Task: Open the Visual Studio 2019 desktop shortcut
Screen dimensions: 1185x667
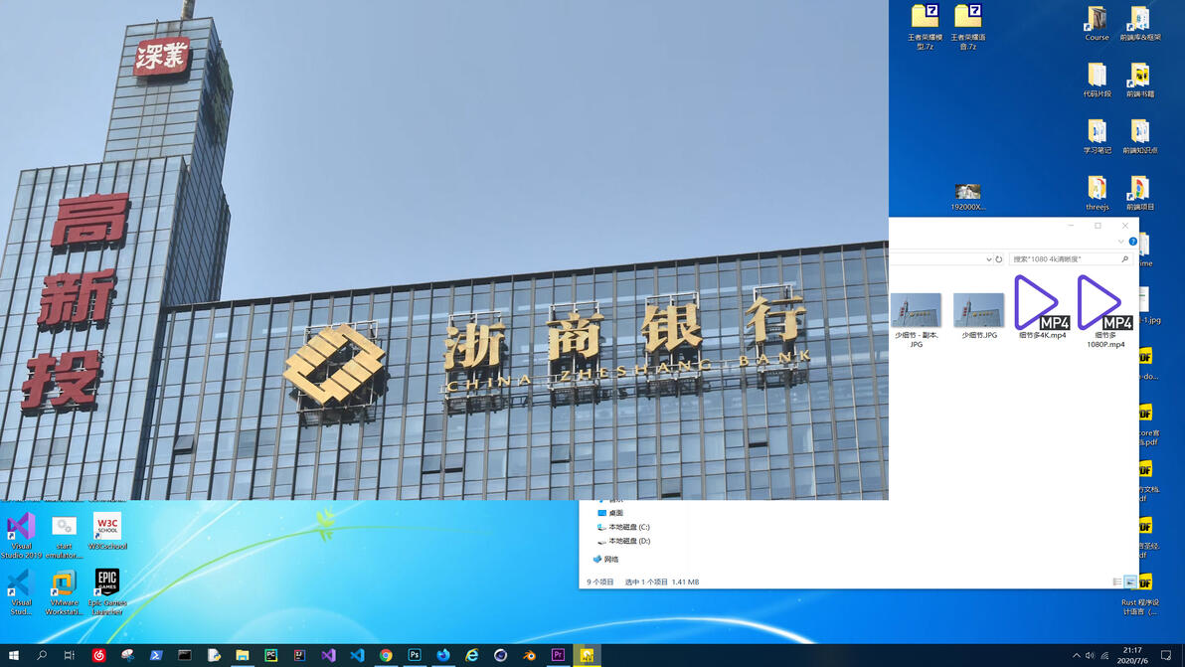Action: pos(21,536)
